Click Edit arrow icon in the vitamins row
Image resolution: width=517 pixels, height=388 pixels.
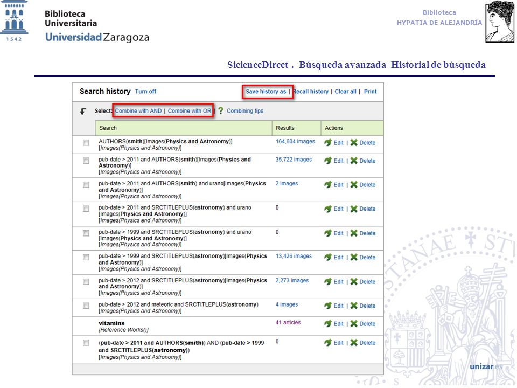coord(328,324)
